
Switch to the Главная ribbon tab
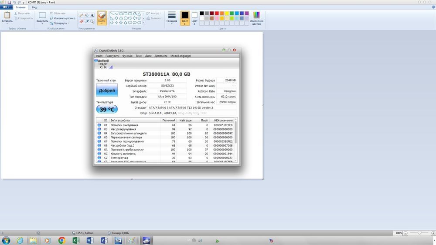[x=20, y=7]
